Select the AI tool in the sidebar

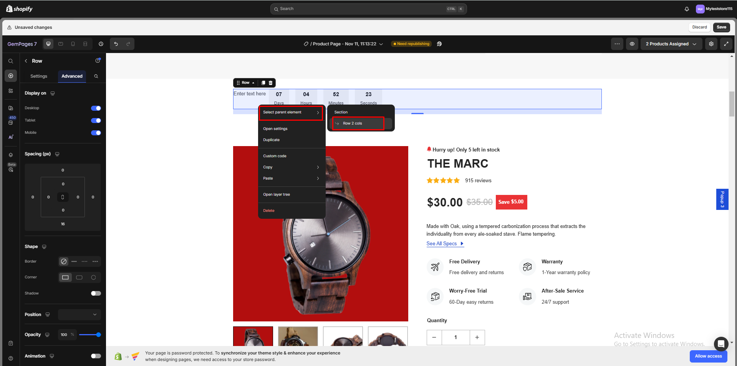coord(11,136)
